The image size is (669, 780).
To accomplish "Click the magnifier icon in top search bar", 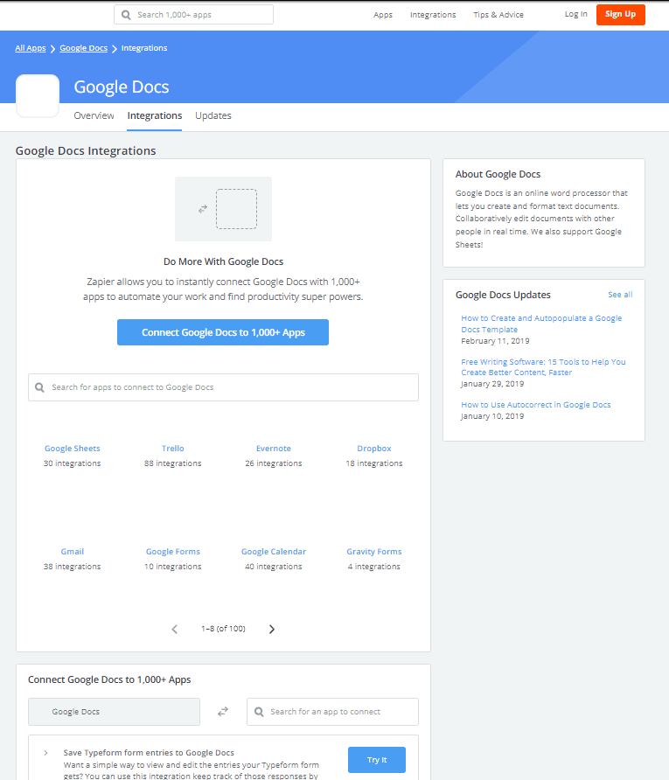I will click(126, 15).
